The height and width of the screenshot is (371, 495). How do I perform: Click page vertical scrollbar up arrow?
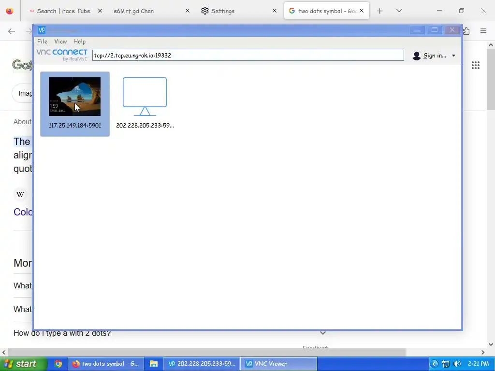pos(491,45)
